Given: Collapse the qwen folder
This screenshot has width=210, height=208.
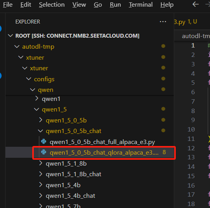Looking at the screenshot, I should [x=33, y=90].
